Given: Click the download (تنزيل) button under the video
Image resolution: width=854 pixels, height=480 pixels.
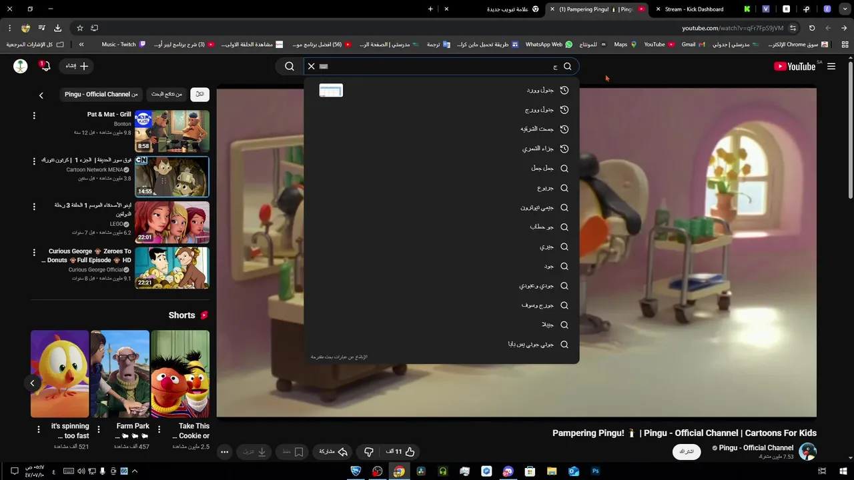Looking at the screenshot, I should [255, 451].
